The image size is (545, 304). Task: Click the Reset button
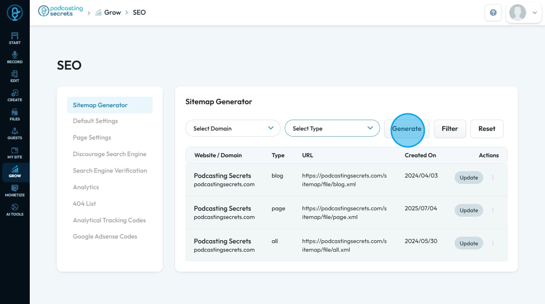[x=487, y=129]
